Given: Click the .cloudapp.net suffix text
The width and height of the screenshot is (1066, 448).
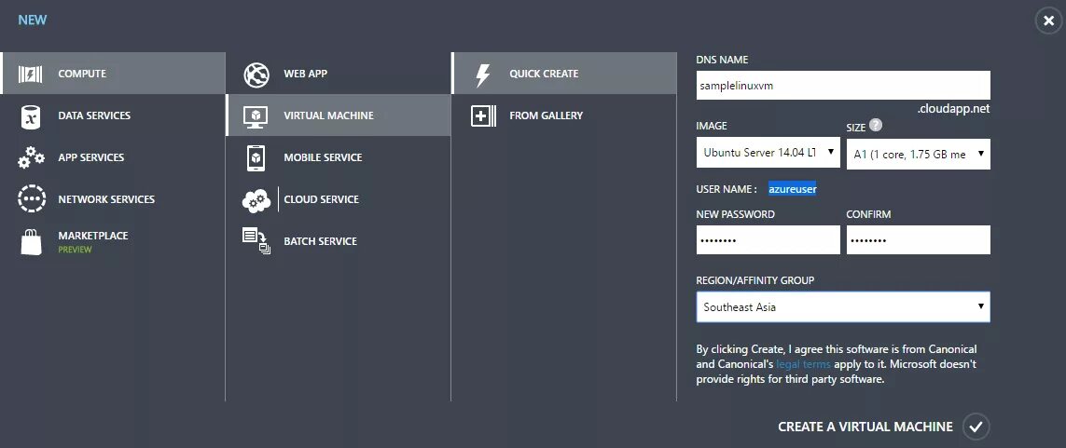Looking at the screenshot, I should coord(953,109).
